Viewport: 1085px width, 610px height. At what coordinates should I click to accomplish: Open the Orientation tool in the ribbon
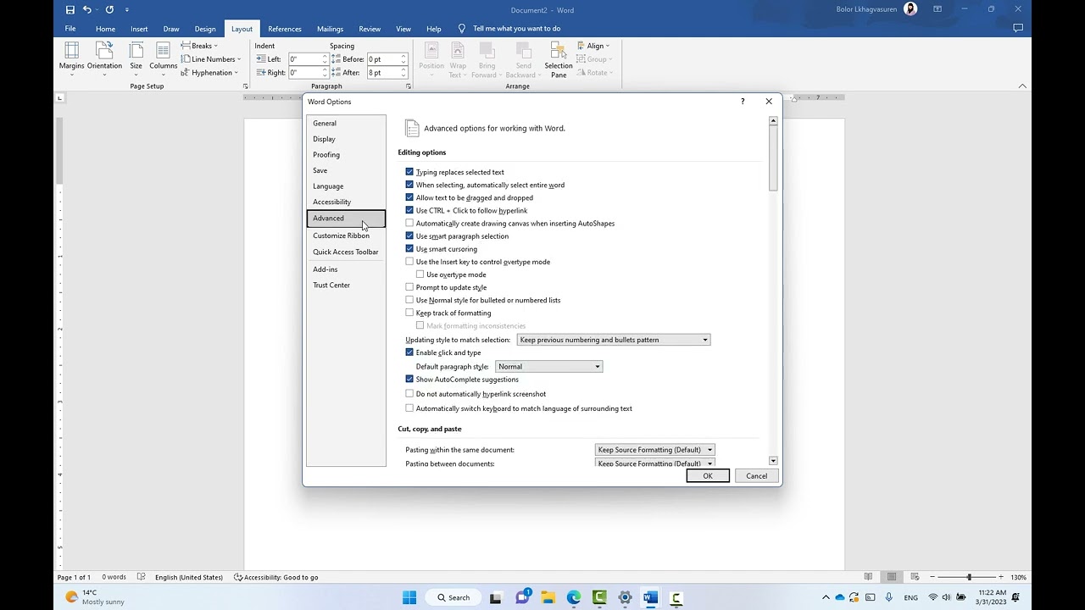(104, 58)
